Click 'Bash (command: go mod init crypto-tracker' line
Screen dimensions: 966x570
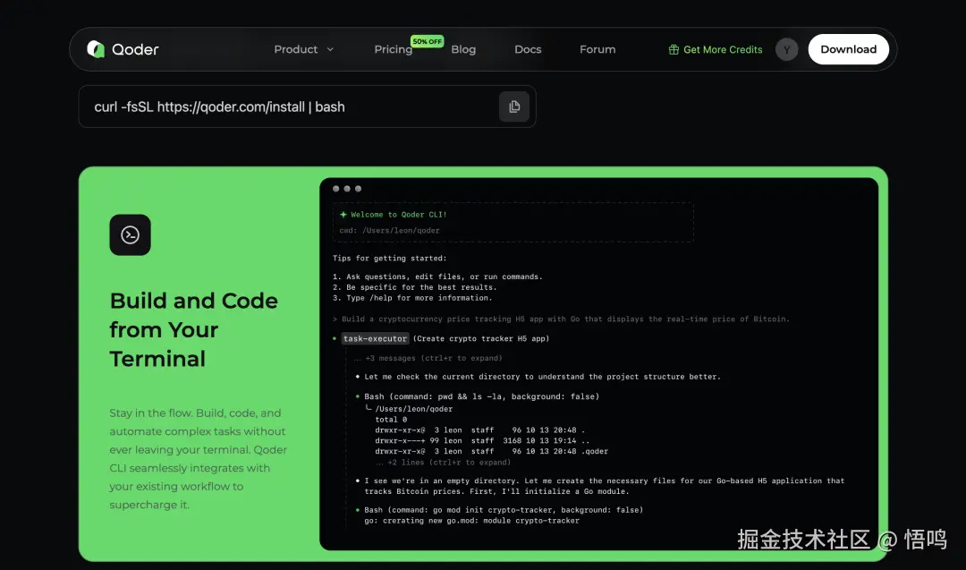[504, 510]
